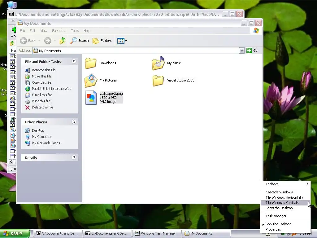317x238 pixels.
Task: Expand the Address bar dropdown arrow
Action: pyautogui.click(x=241, y=51)
